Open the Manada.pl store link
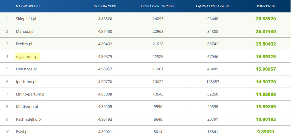The width and height of the screenshot is (291, 139). [25, 31]
